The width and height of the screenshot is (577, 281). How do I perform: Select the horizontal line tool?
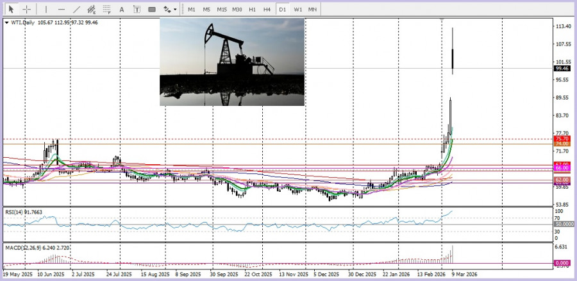click(62, 10)
